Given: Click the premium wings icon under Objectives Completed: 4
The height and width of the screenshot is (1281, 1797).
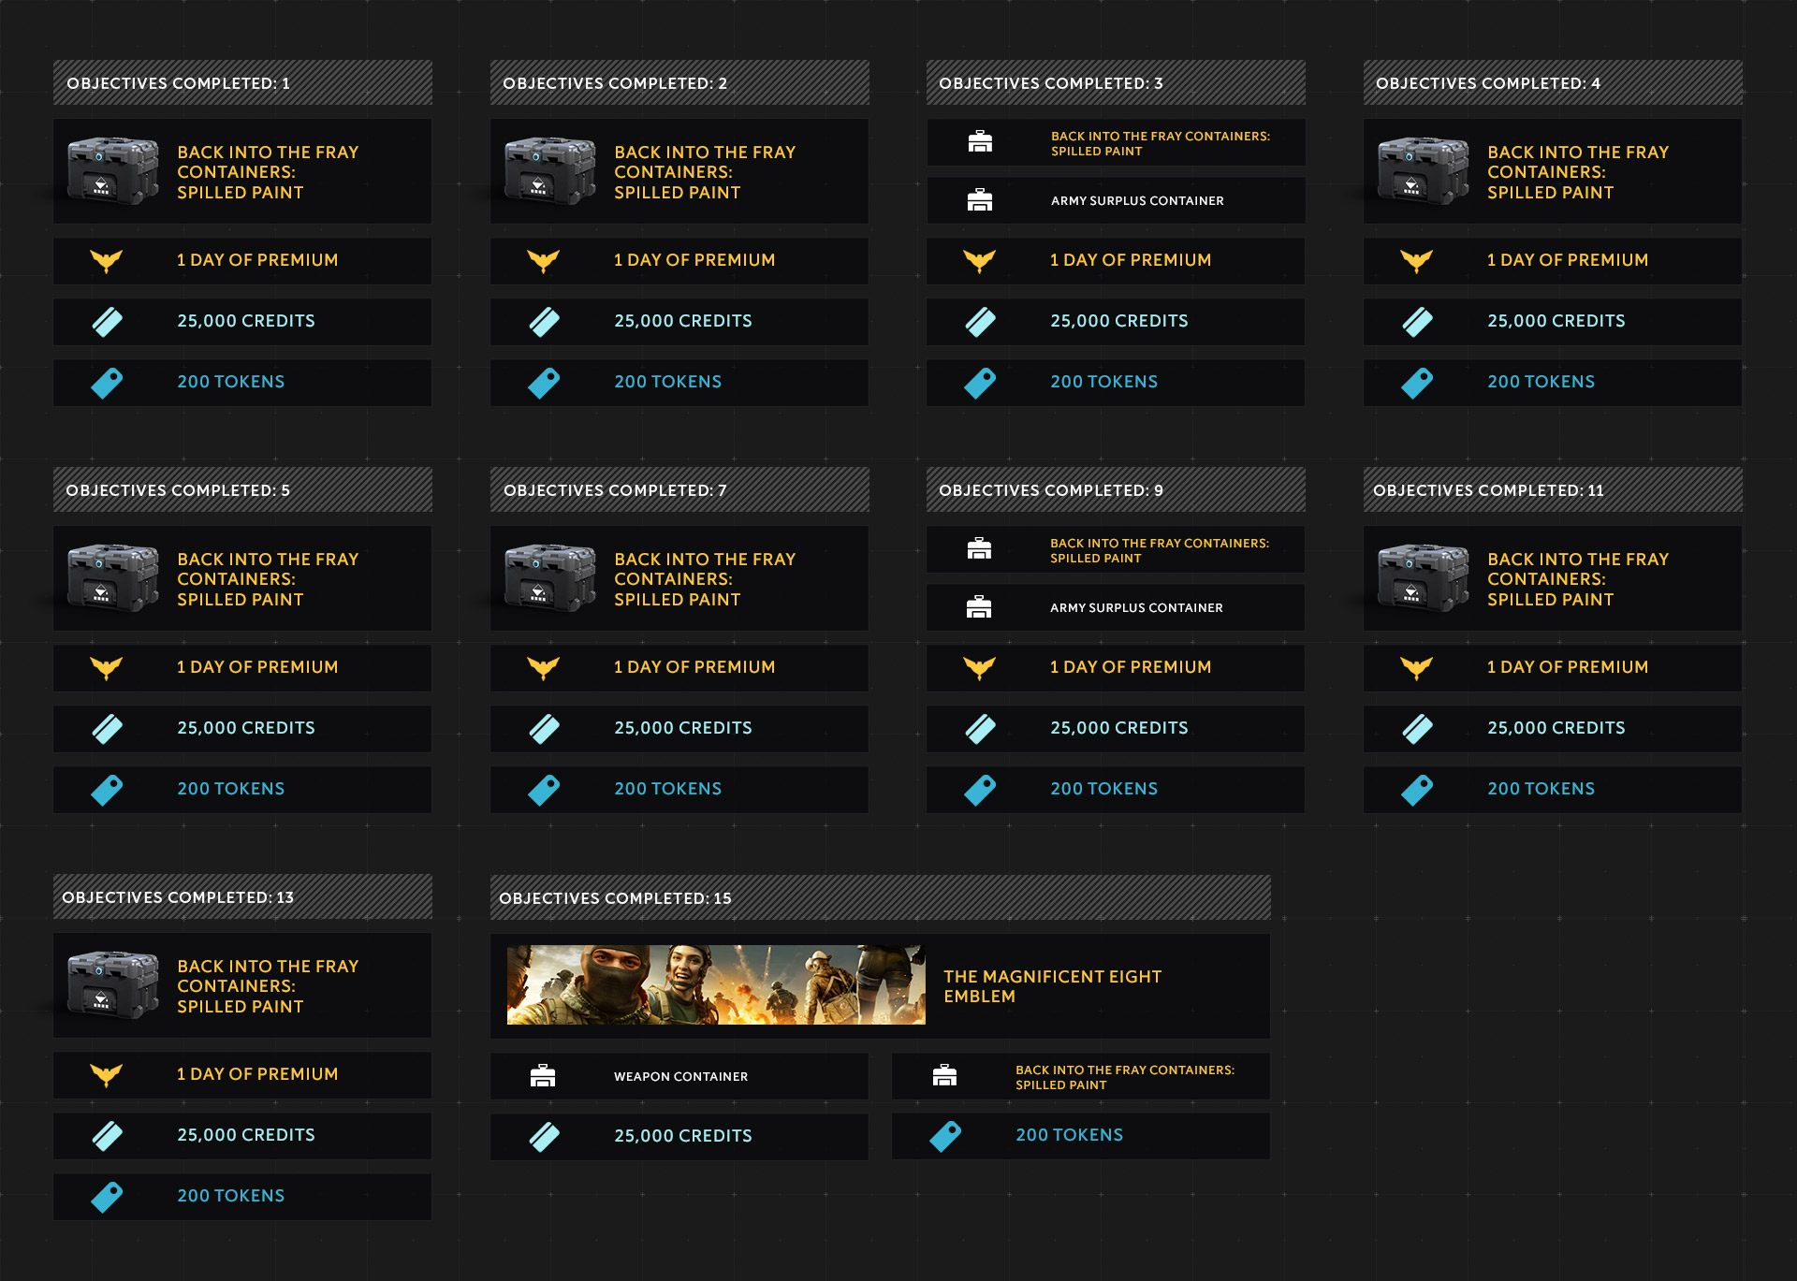Looking at the screenshot, I should [1417, 261].
